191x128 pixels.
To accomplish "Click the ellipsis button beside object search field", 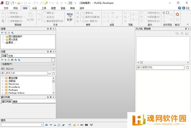I will pos(49,74).
